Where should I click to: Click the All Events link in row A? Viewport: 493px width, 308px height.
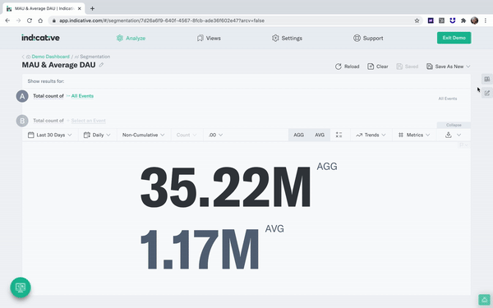(82, 96)
